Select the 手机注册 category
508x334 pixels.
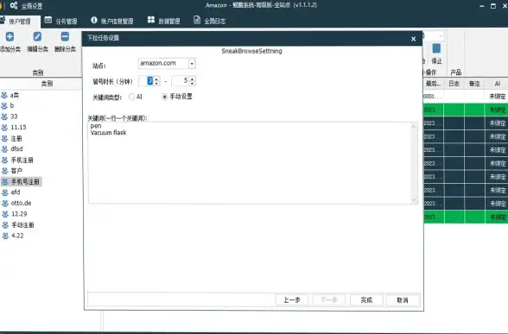pyautogui.click(x=22, y=160)
